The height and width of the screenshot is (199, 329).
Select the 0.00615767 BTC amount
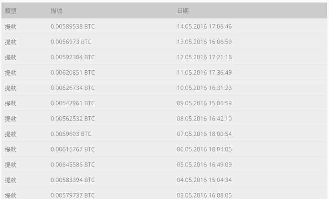[x=73, y=149]
